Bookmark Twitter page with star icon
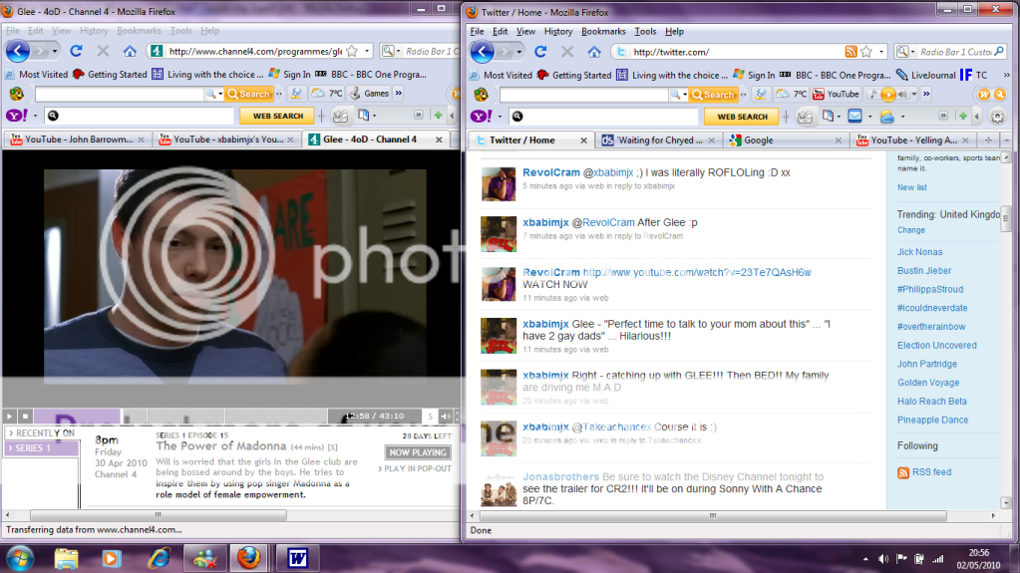Image resolution: width=1020 pixels, height=573 pixels. (866, 52)
